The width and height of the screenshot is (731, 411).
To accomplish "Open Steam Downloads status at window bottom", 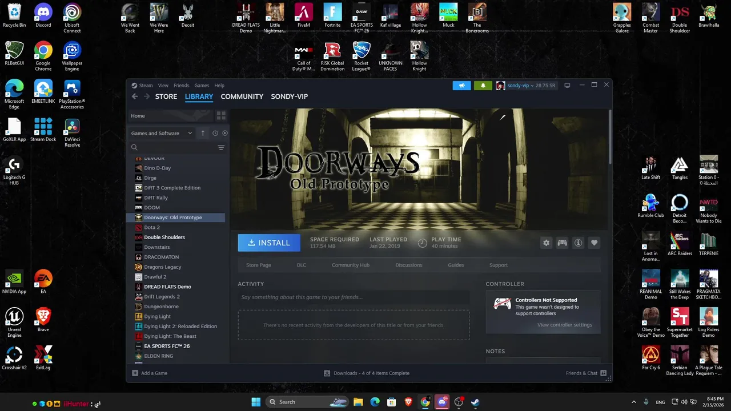I will coord(367,373).
